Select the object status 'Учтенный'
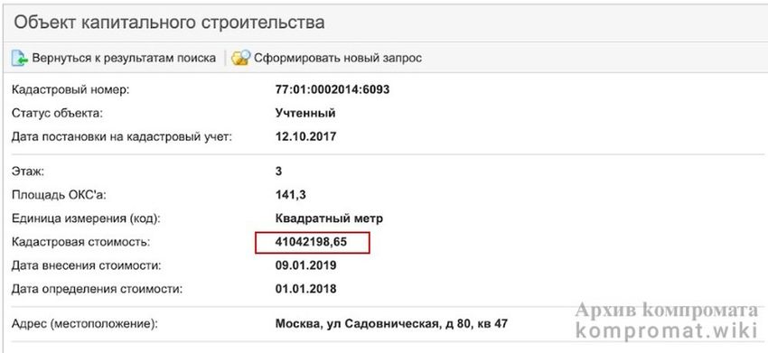768x353 pixels. pos(305,113)
